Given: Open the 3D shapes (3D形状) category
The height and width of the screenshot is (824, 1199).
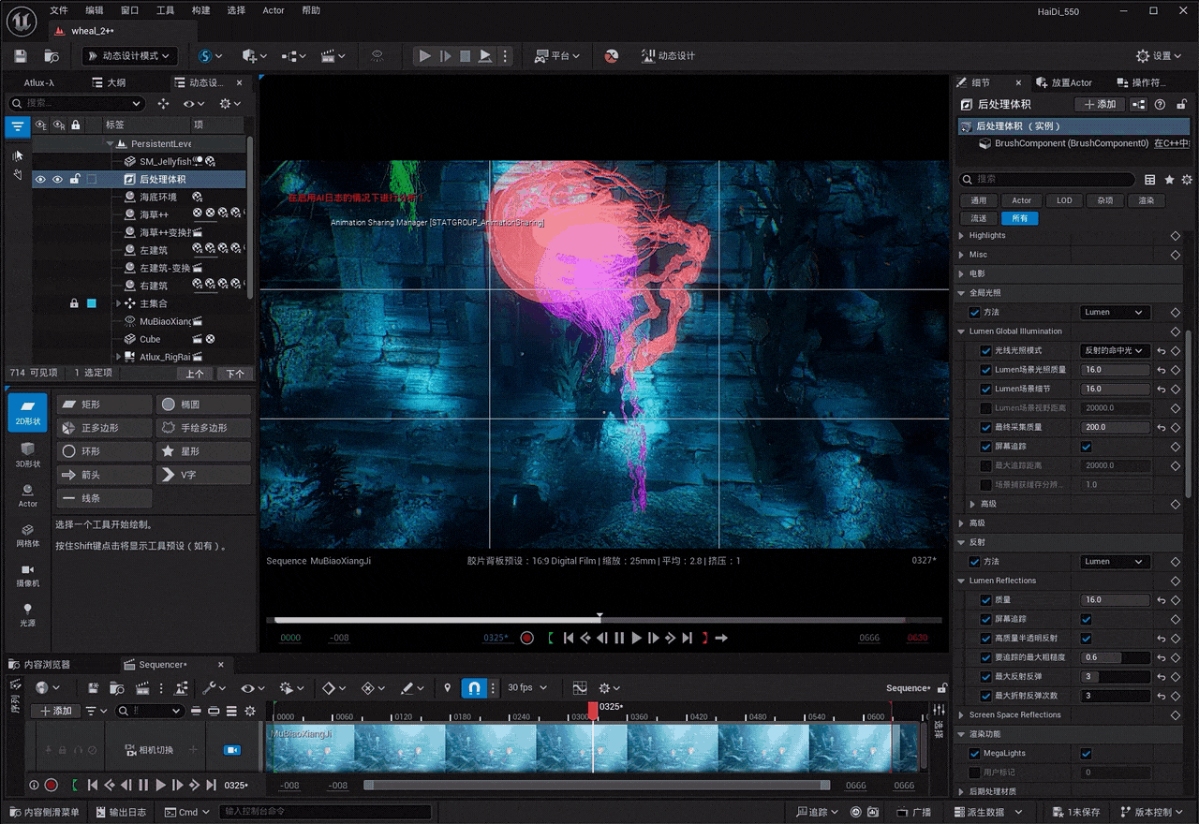Looking at the screenshot, I should click(x=28, y=455).
